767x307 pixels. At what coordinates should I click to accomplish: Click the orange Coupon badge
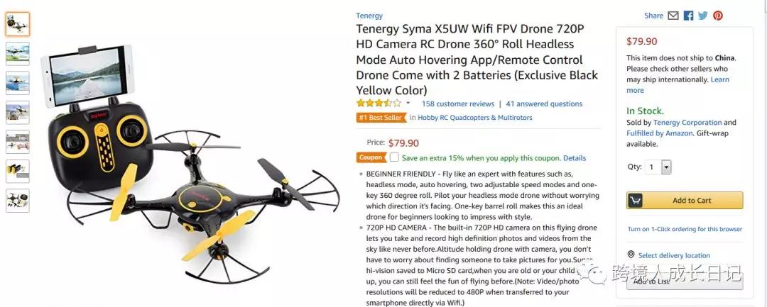coord(371,157)
